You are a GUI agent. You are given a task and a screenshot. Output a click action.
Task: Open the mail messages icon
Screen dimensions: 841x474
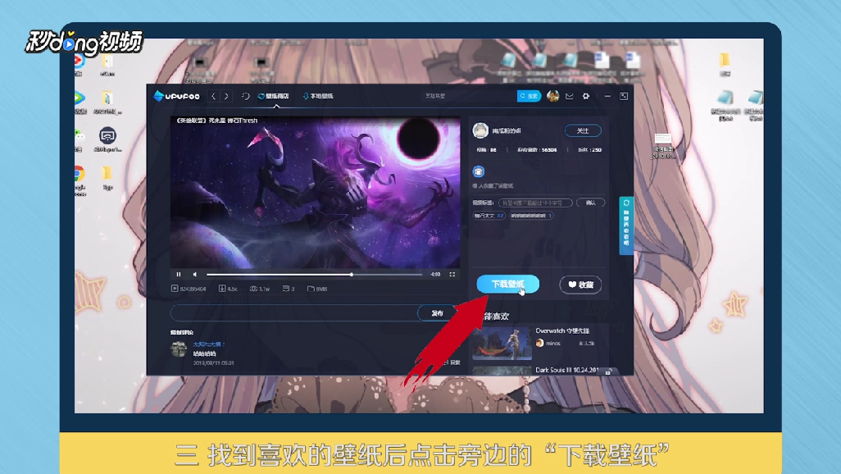tap(570, 96)
